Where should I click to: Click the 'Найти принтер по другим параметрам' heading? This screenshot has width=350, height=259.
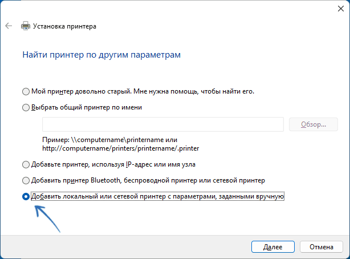click(101, 55)
